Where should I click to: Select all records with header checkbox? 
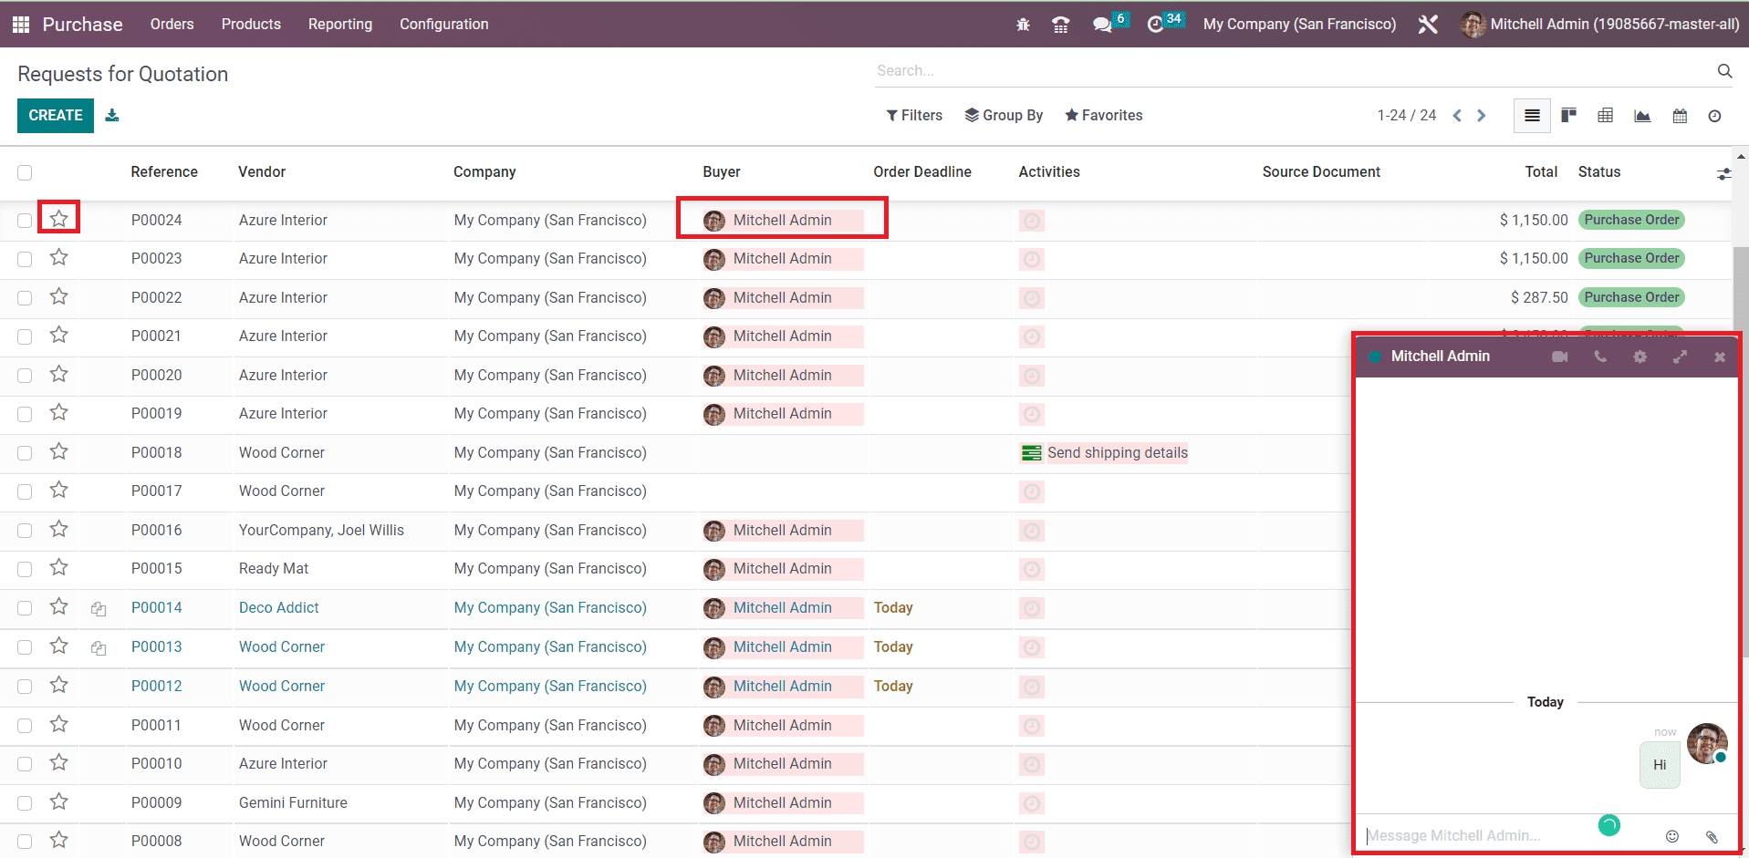coord(25,172)
